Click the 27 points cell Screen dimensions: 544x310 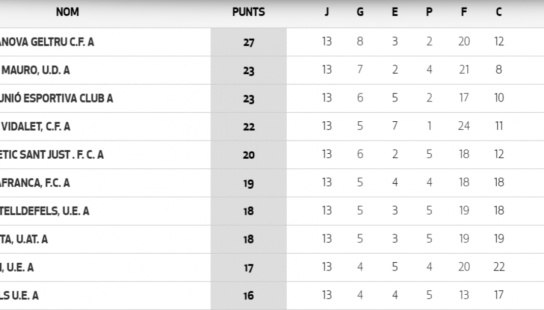point(248,42)
